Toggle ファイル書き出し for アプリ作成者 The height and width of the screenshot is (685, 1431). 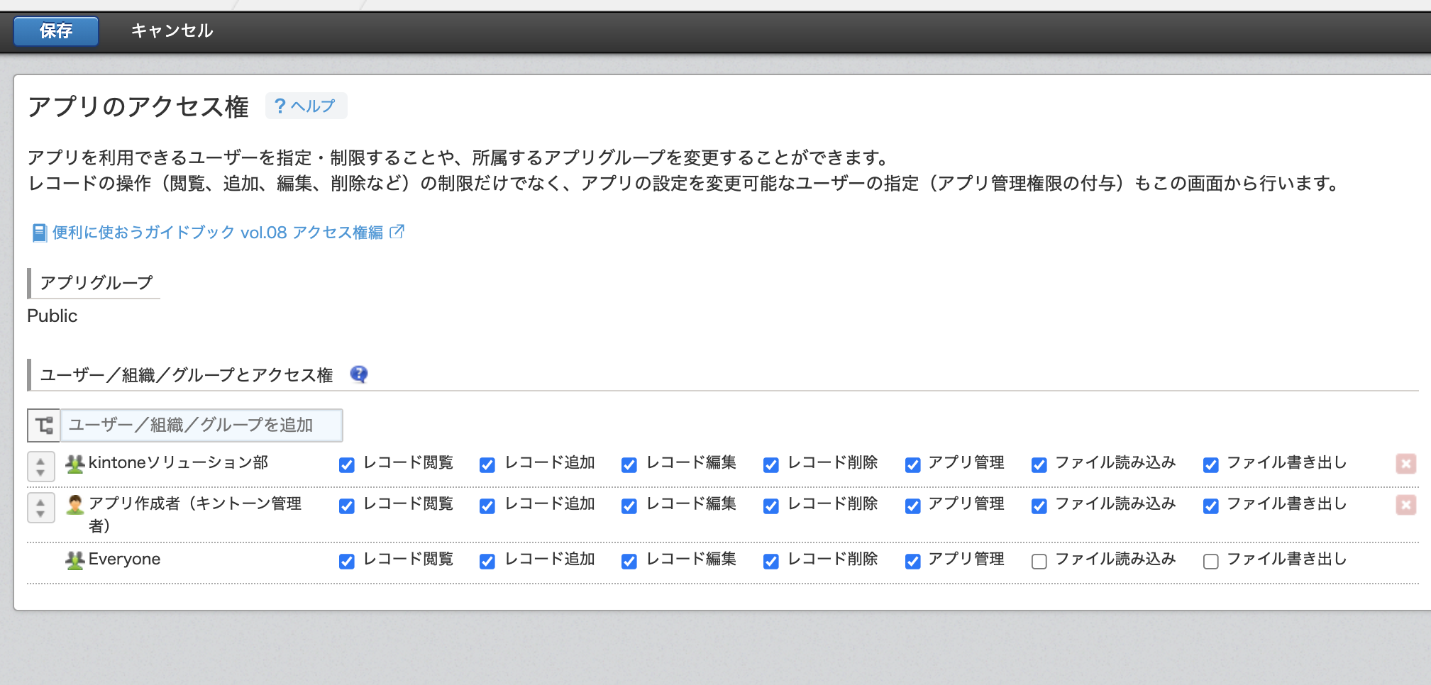pyautogui.click(x=1211, y=506)
